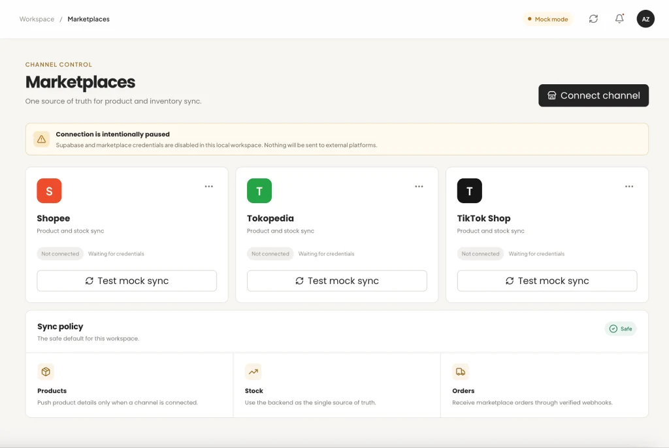
Task: Open the AZ user avatar menu
Action: (645, 19)
